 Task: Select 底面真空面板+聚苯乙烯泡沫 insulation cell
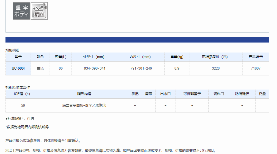tap(84, 105)
